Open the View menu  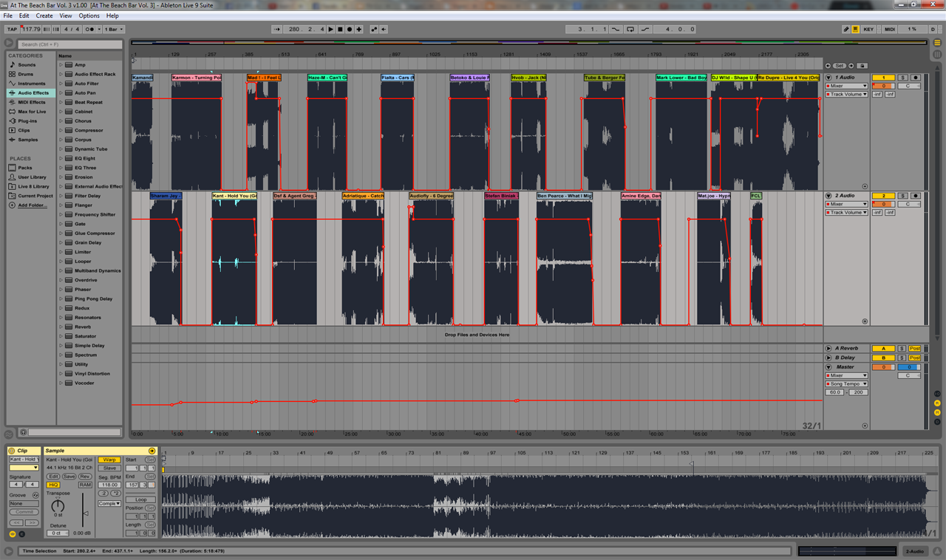[66, 16]
